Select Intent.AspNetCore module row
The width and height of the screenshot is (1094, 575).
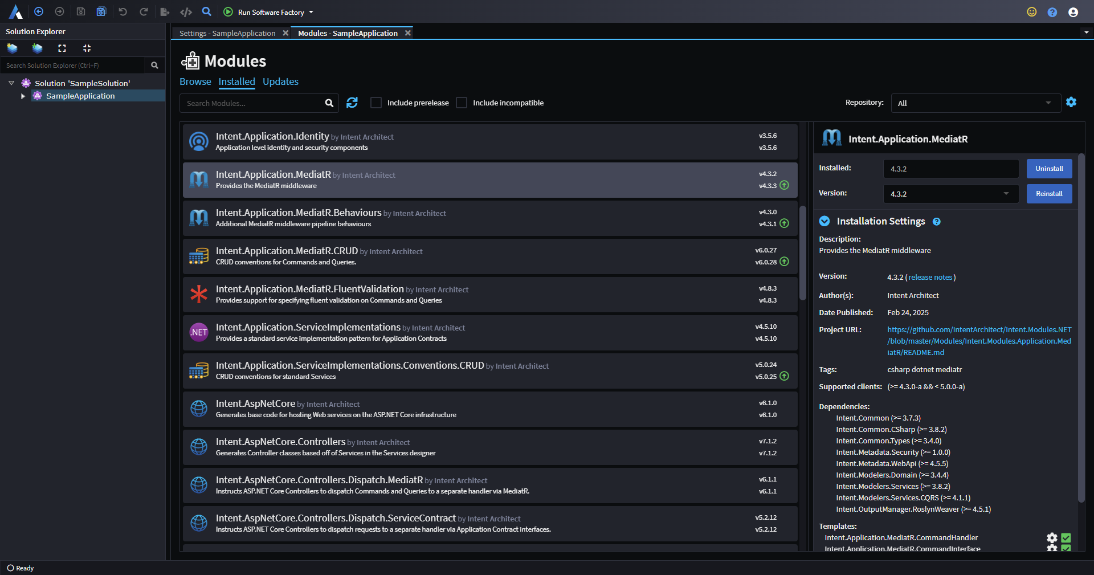(490, 409)
